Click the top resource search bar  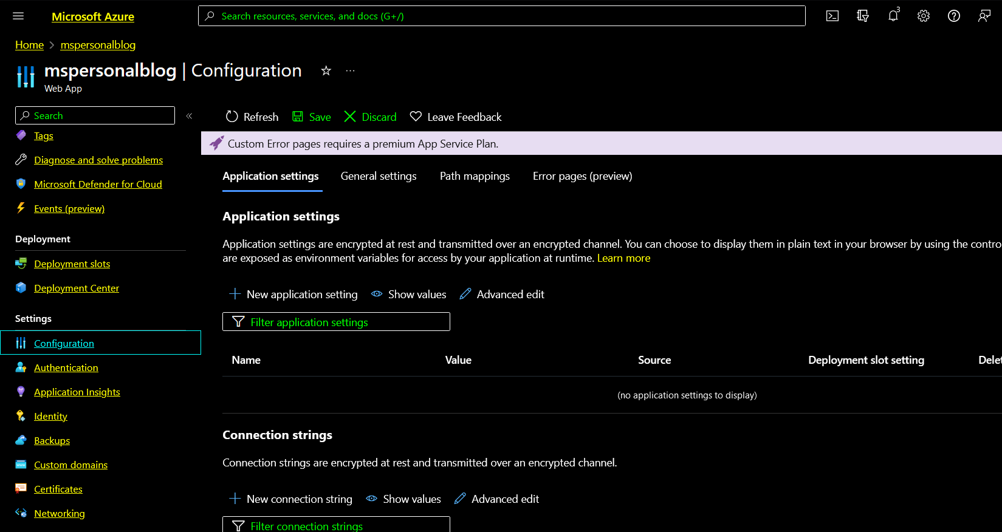[x=502, y=16]
